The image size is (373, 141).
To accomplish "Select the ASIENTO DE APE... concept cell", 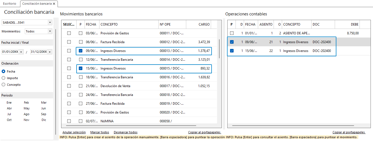I will click(x=296, y=33).
